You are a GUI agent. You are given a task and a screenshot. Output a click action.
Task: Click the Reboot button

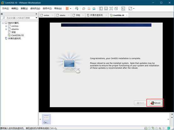click(x=155, y=103)
